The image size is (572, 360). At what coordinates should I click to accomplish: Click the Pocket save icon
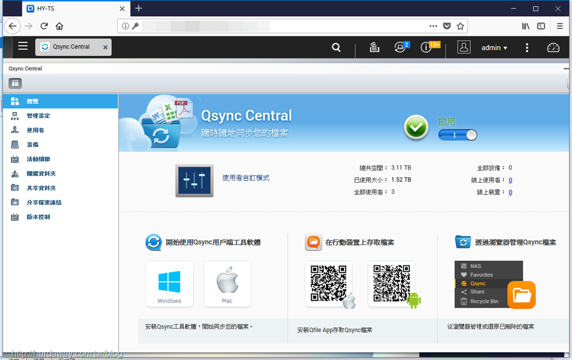[446, 26]
